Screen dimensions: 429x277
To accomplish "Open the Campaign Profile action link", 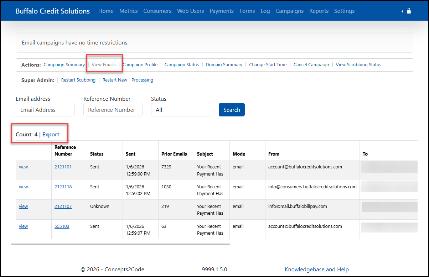I will click(x=140, y=65).
